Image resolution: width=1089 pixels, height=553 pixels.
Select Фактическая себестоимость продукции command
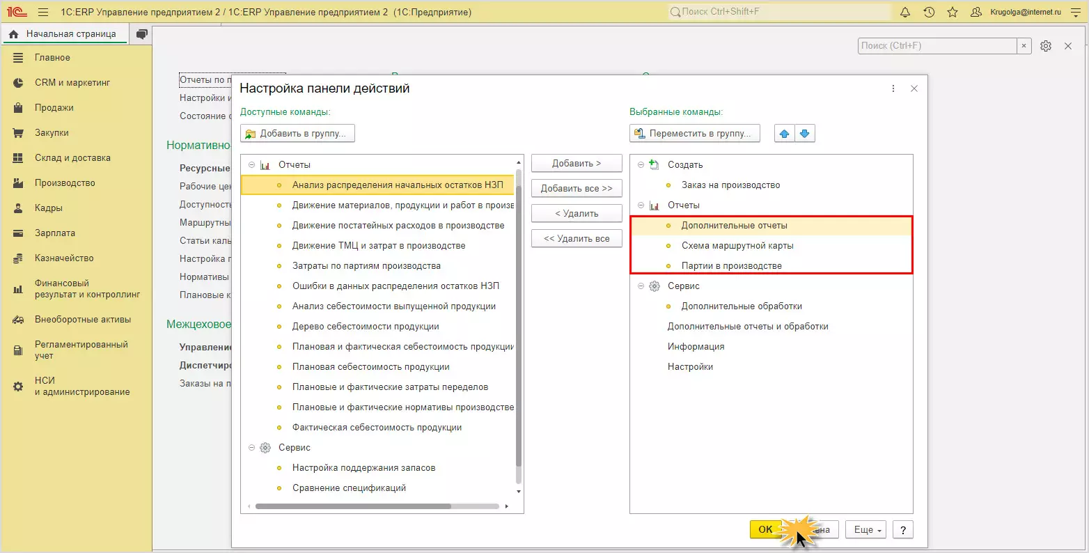(377, 428)
